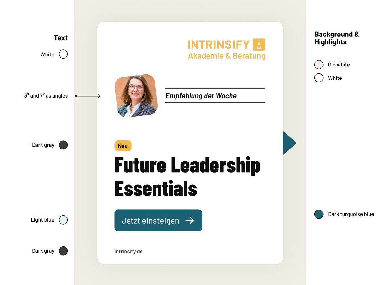Select the White text color swatch
The height and width of the screenshot is (285, 380).
tap(63, 54)
